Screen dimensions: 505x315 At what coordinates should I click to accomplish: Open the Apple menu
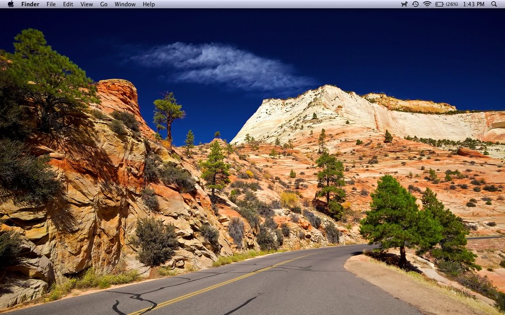tap(11, 4)
